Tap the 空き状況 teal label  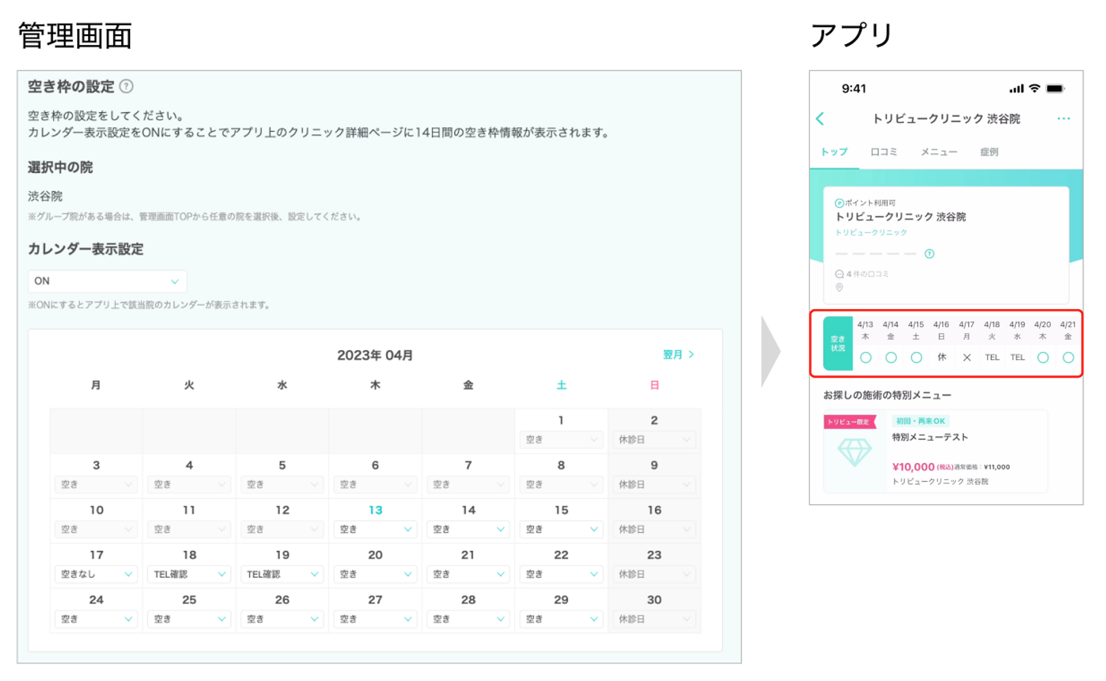pyautogui.click(x=837, y=343)
